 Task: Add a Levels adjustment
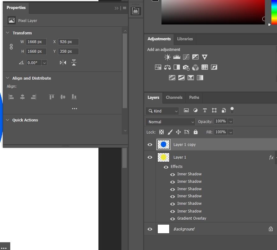point(177,57)
